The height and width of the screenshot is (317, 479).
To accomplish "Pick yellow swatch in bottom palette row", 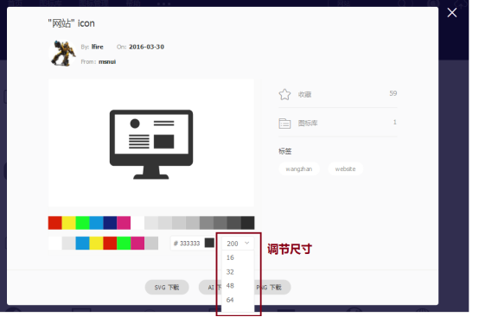I will click(96, 244).
